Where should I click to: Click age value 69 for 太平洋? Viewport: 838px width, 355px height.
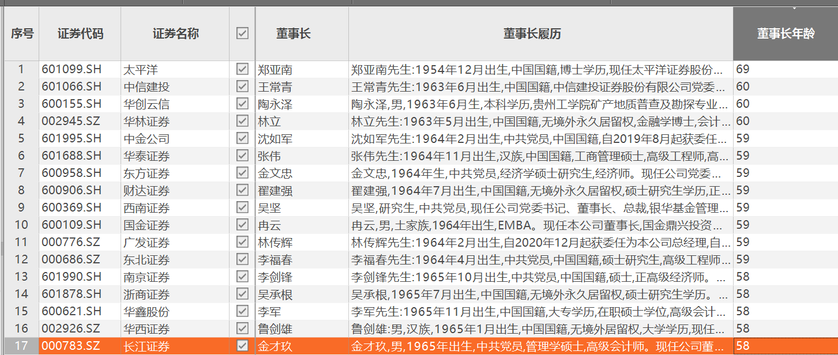coord(743,70)
